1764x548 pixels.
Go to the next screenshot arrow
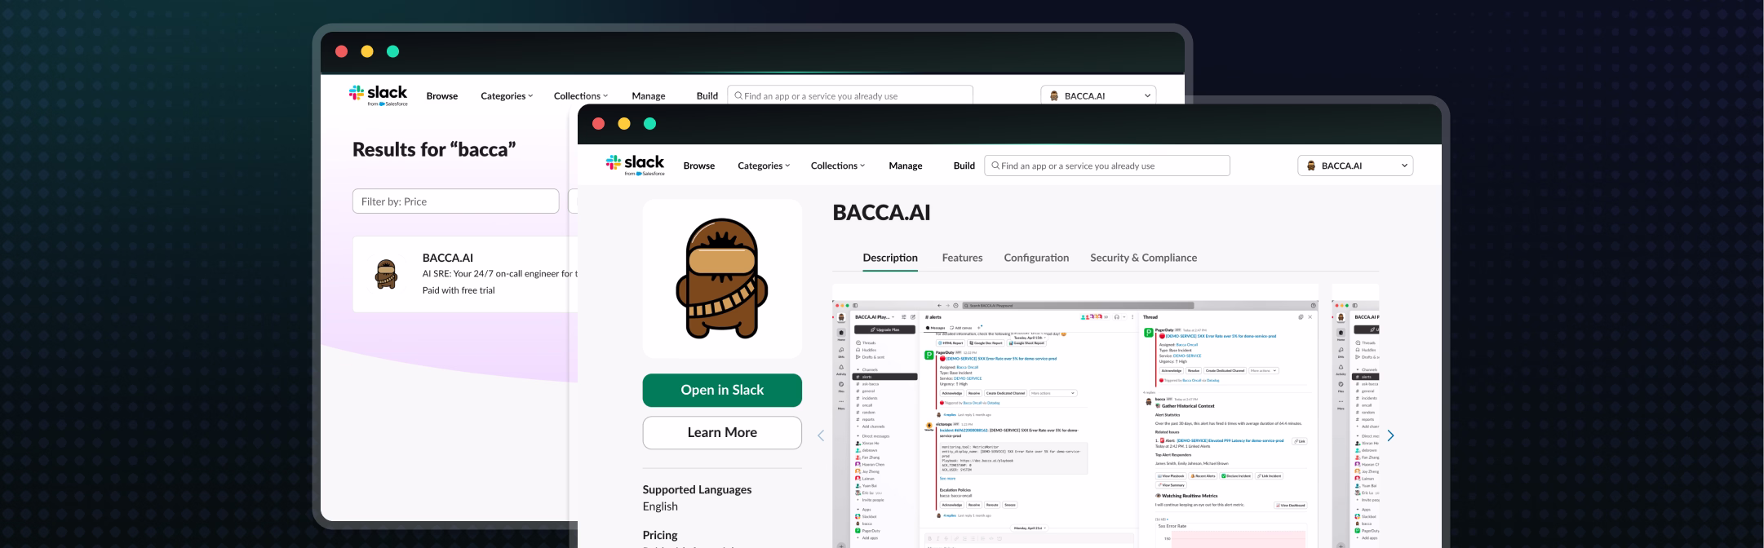1390,436
